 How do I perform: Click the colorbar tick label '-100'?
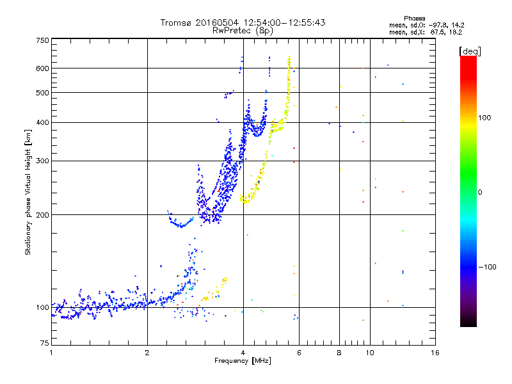[487, 267]
